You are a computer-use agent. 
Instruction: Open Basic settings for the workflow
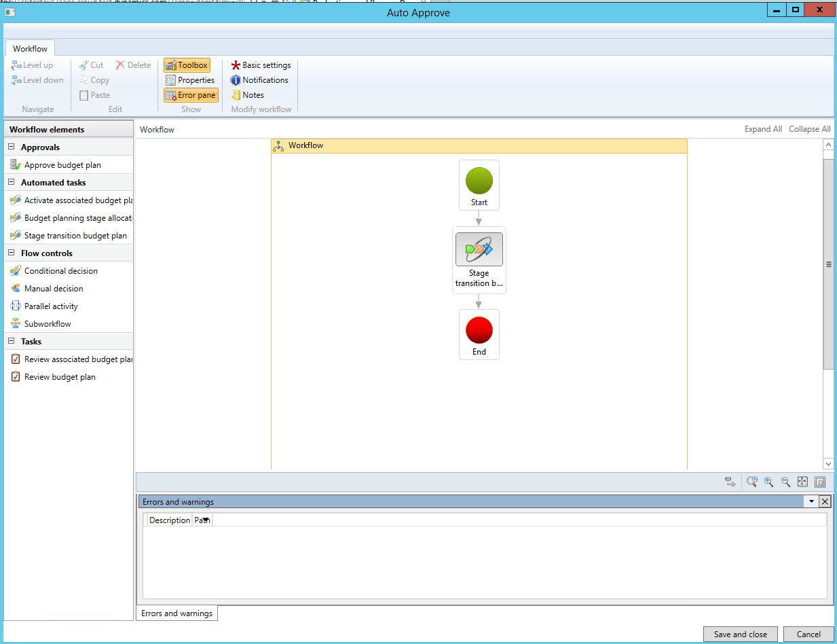tap(261, 65)
